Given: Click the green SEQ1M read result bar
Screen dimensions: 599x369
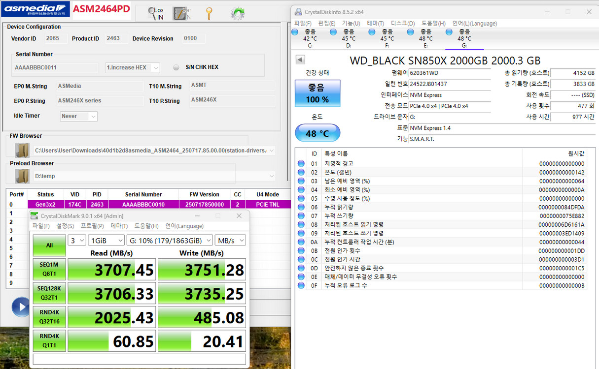Looking at the screenshot, I should 111,269.
